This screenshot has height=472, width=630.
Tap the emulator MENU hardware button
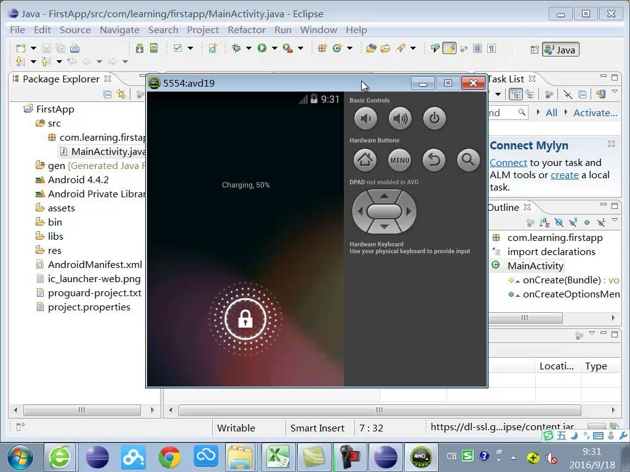coord(400,160)
